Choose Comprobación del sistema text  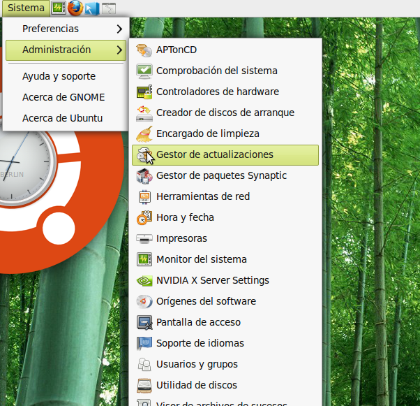click(x=217, y=71)
